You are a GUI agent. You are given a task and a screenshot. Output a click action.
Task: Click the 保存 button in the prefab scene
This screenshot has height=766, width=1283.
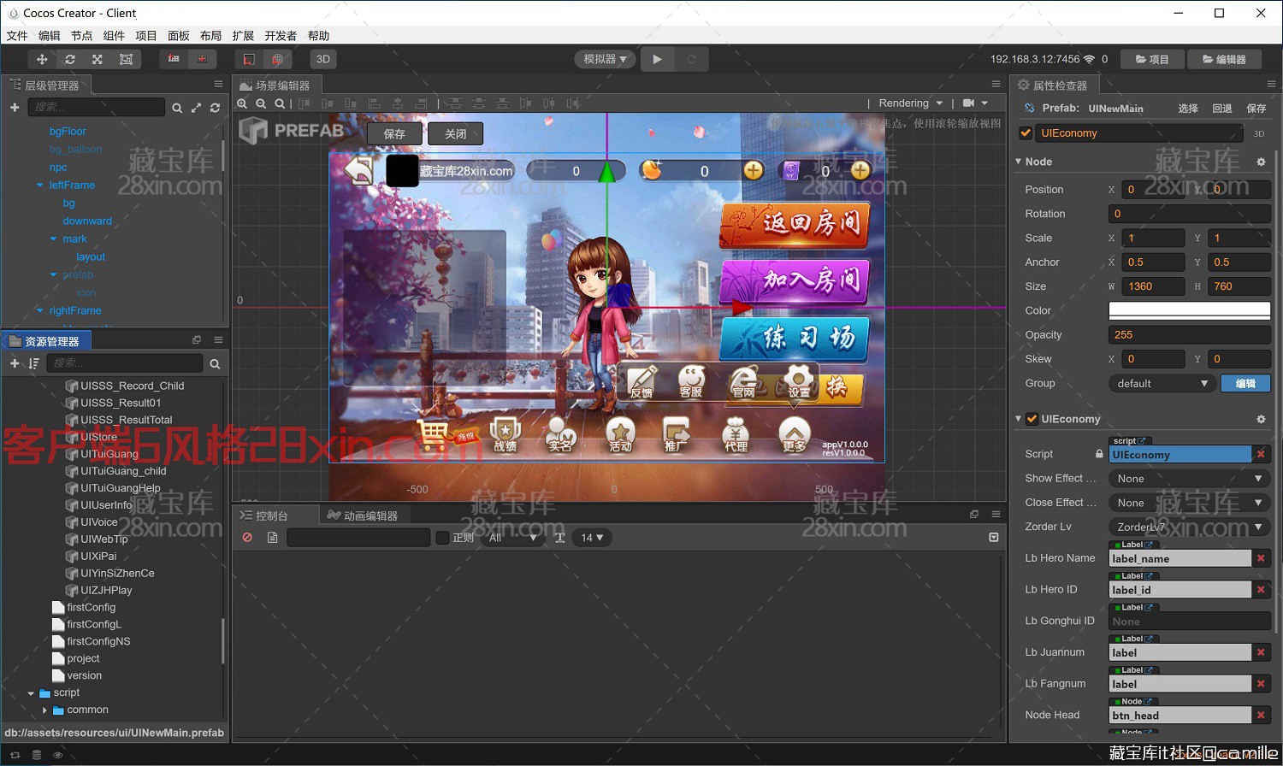point(394,134)
